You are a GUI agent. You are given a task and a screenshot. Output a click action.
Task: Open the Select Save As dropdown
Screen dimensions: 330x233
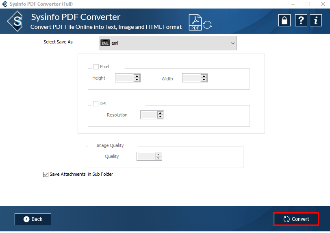168,43
